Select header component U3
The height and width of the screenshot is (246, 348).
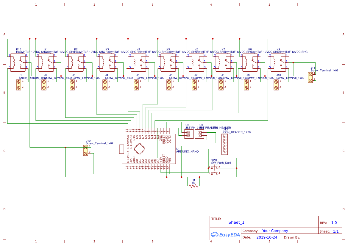(200, 133)
